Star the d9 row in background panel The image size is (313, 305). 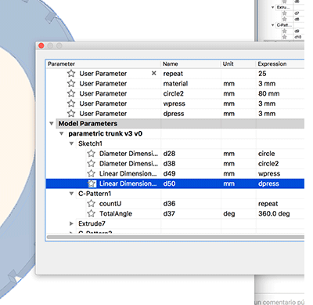(x=284, y=31)
